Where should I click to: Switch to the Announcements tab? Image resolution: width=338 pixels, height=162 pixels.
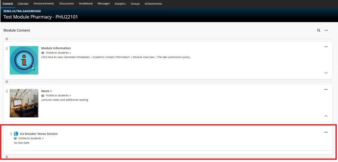(44, 4)
